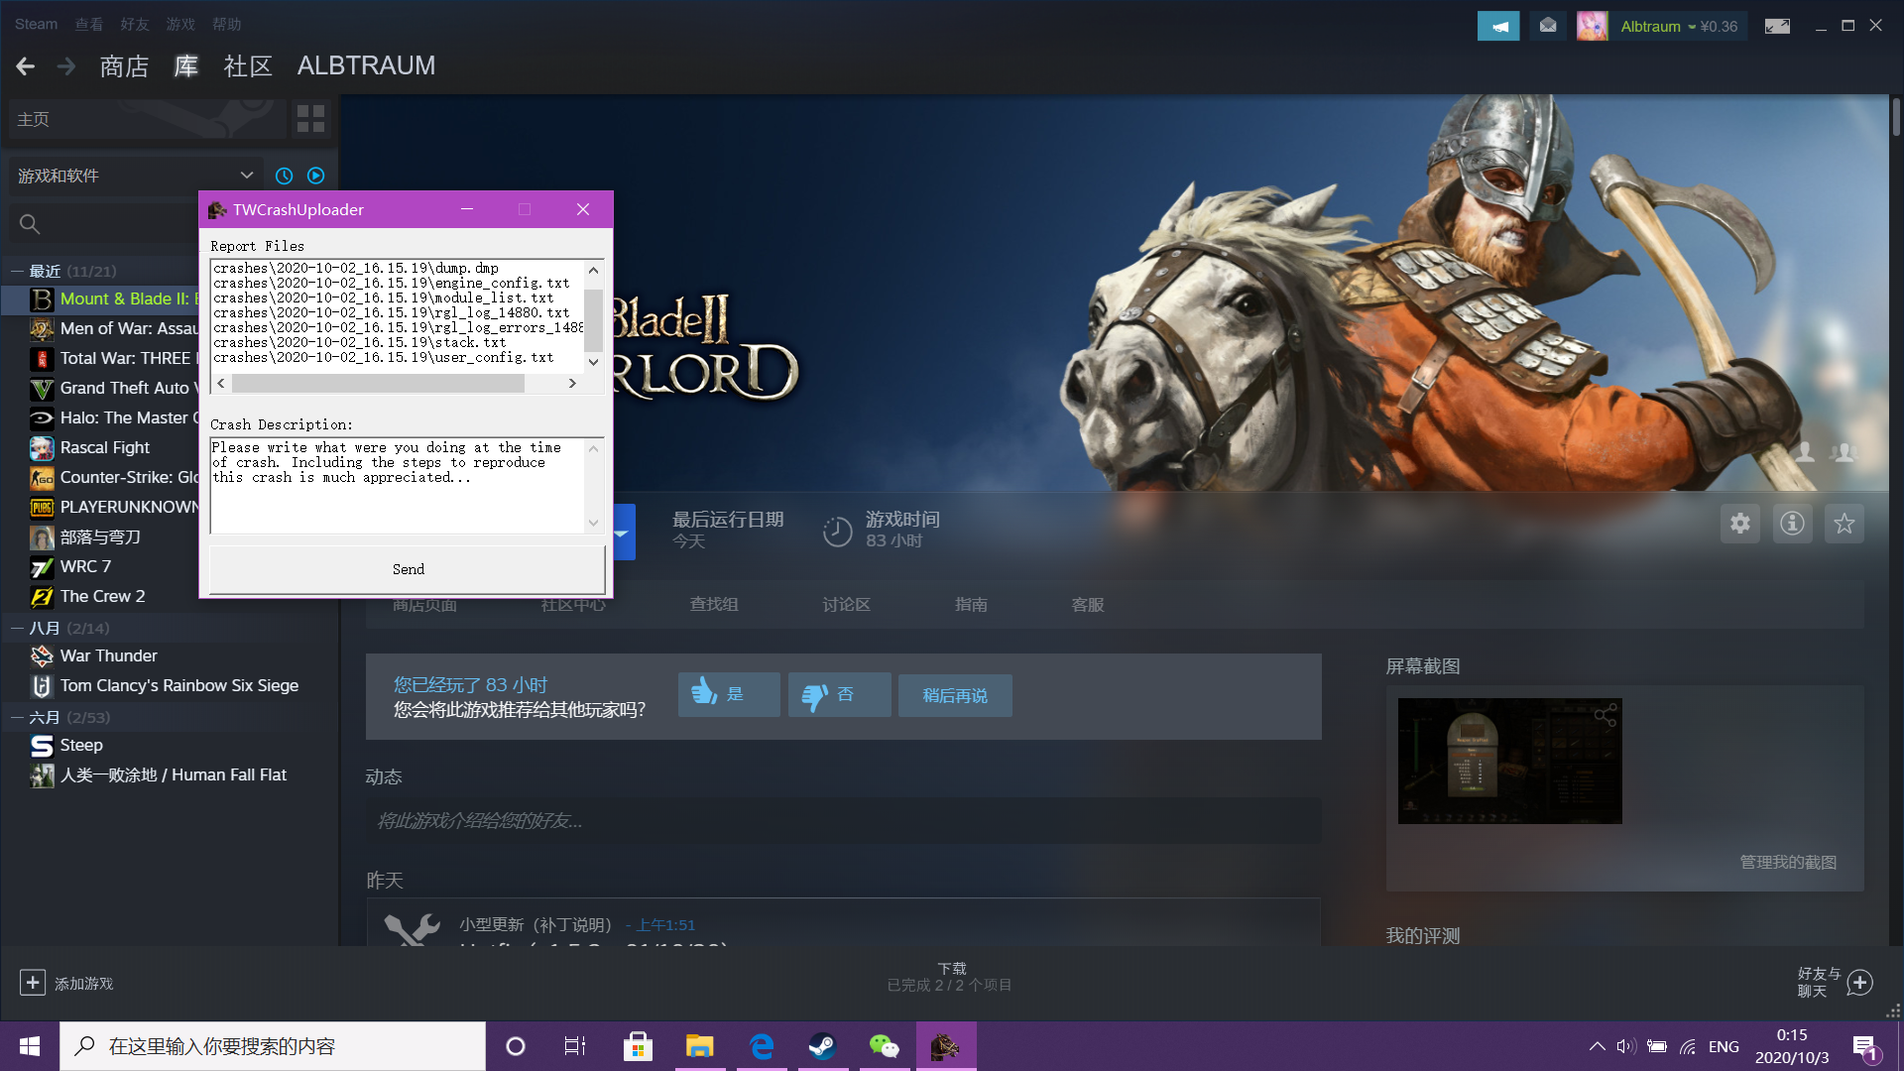Go back with the left arrow
This screenshot has height=1071, width=1904.
pos(26,66)
